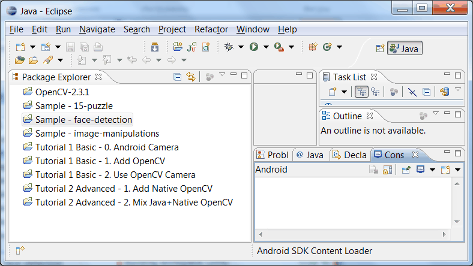This screenshot has height=266, width=473.
Task: Select Tutorial 2 Advanced - 1. Add Native OpenCV
Action: [x=118, y=189]
